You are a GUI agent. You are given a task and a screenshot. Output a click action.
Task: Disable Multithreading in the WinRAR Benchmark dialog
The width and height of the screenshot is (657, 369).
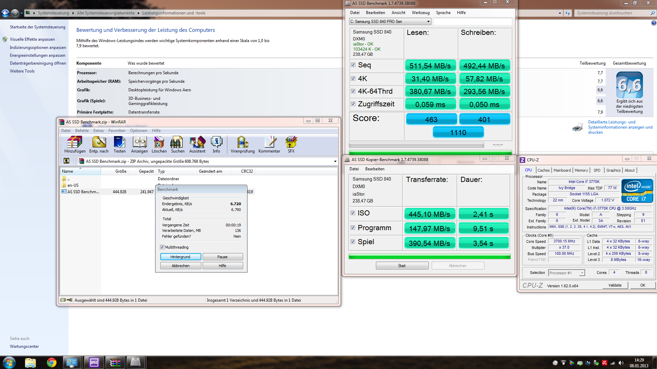(x=162, y=247)
